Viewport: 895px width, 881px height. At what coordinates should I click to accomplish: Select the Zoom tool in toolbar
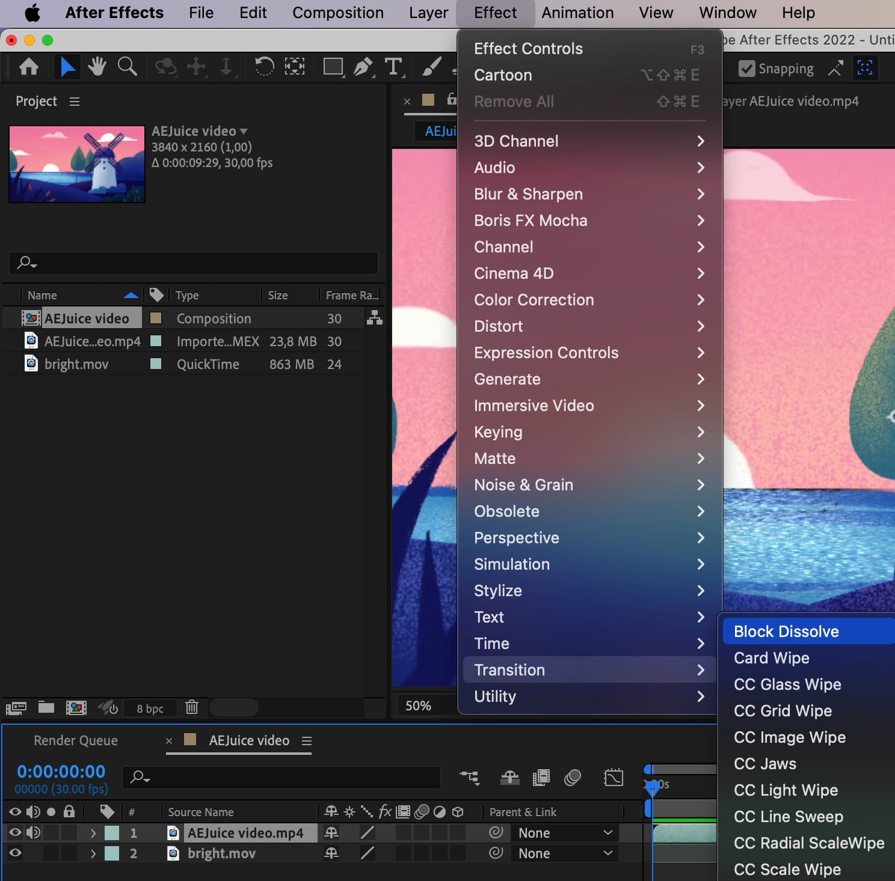[x=127, y=67]
